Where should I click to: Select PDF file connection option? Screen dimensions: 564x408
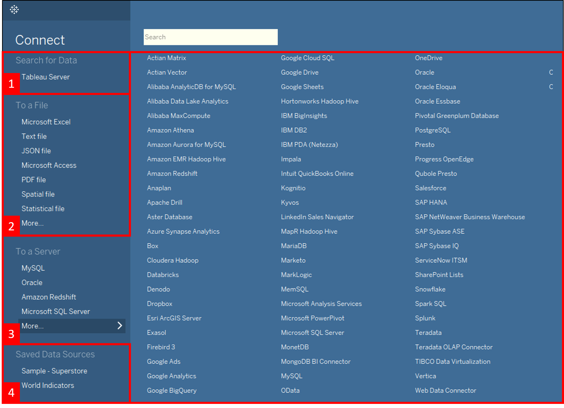pos(34,180)
